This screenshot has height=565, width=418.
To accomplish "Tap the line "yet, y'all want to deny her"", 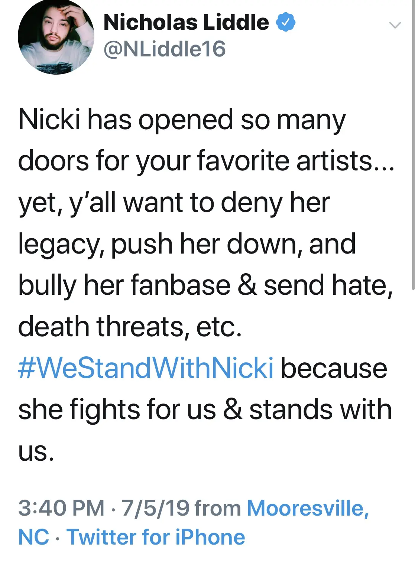I will [x=174, y=203].
